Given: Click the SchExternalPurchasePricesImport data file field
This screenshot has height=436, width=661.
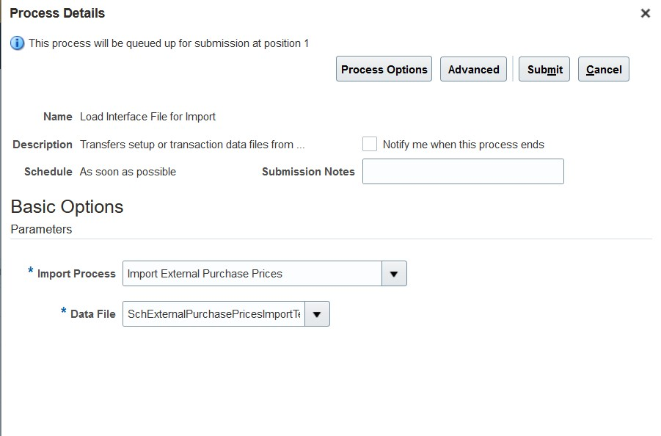Looking at the screenshot, I should (x=213, y=313).
